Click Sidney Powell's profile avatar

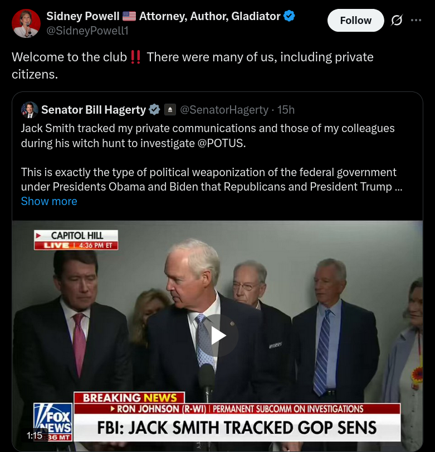pos(26,23)
